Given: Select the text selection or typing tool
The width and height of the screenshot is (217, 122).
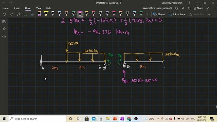Looking at the screenshot, I should (x=18, y=14).
